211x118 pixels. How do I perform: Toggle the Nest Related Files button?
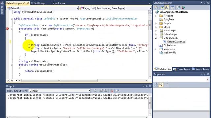coord(167,8)
